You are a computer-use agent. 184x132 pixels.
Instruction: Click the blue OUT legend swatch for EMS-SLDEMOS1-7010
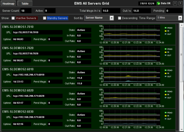pyautogui.click(x=166, y=34)
